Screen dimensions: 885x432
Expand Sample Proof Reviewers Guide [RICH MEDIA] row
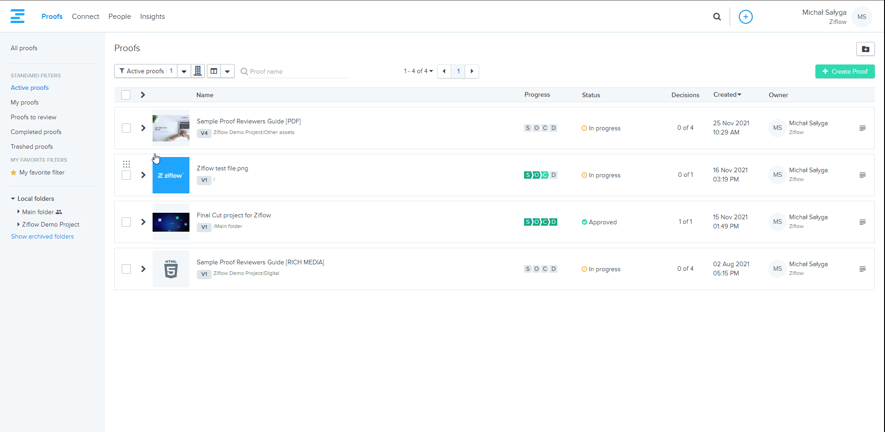[x=143, y=269]
